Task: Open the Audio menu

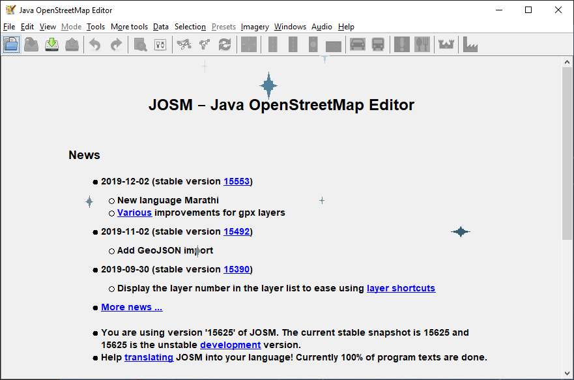Action: 322,27
